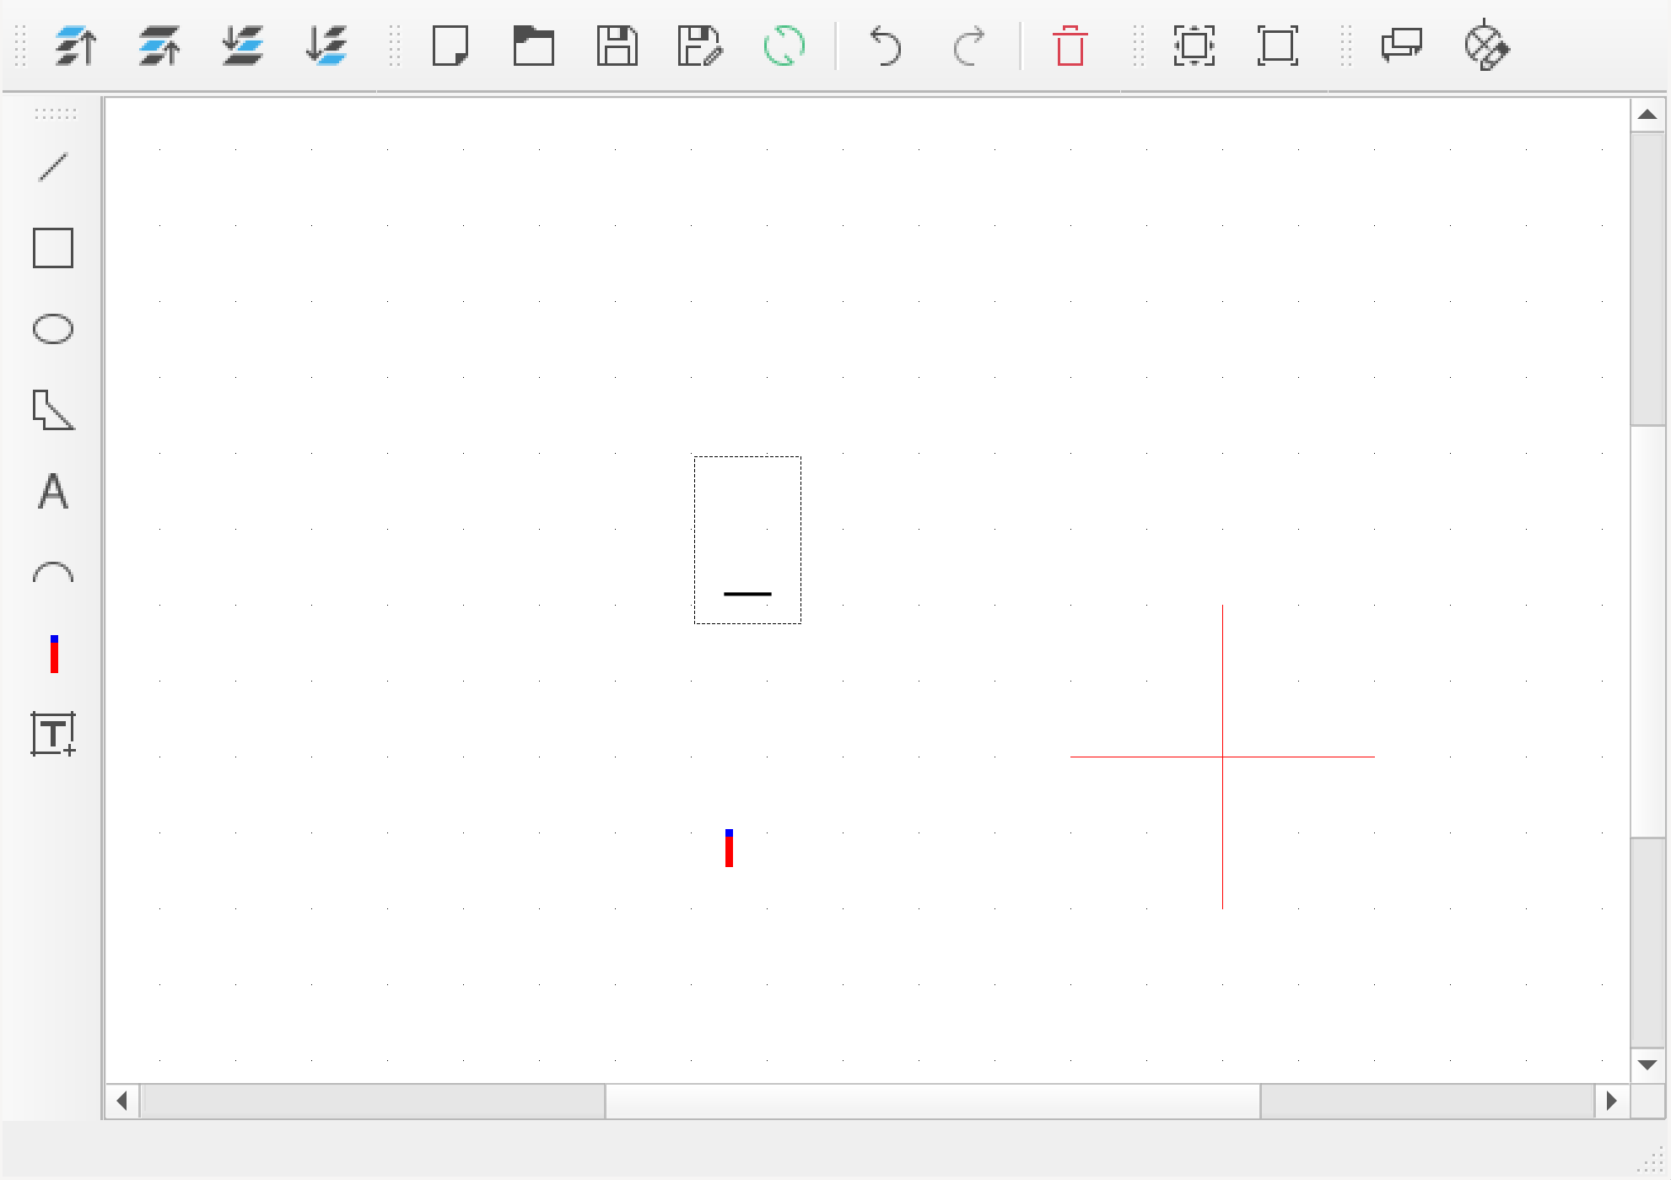Click the lower one layer icon

click(243, 46)
